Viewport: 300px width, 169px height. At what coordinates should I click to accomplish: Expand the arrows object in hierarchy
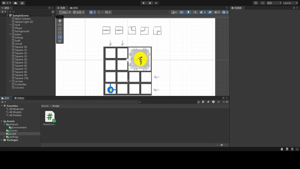(x=10, y=81)
